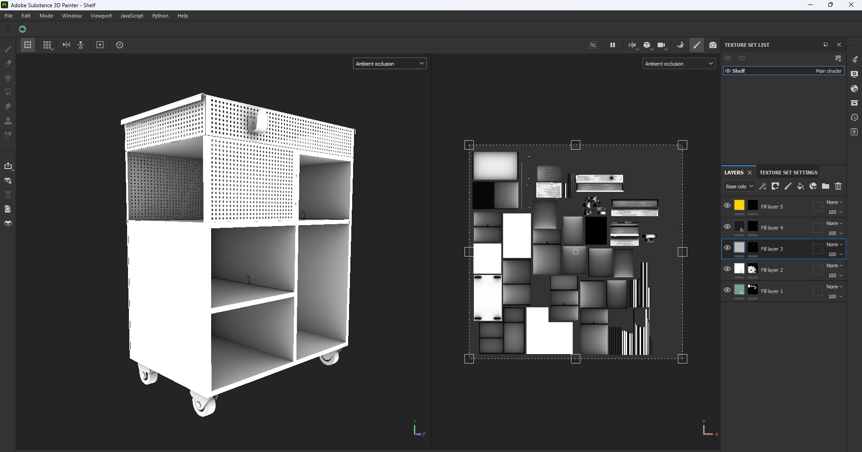The image size is (862, 452).
Task: Select the Clone stamp tool
Action: coord(8,121)
